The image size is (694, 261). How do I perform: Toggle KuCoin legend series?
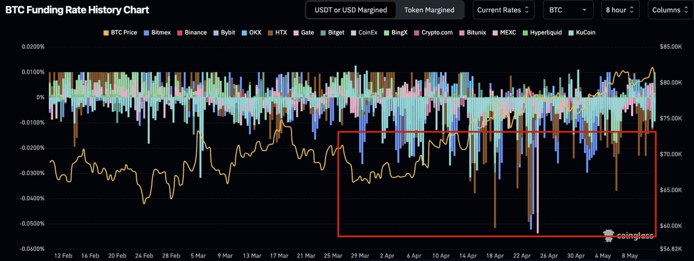582,32
